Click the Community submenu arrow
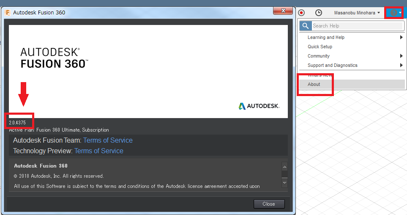 pyautogui.click(x=401, y=56)
